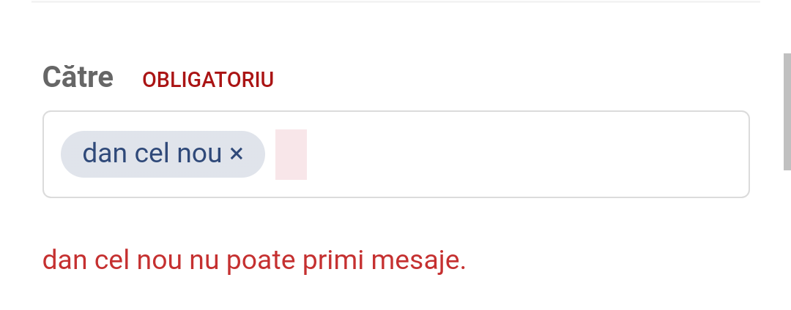791x310 pixels.
Task: Click the vertical scrollbar thumb on the right
Action: [x=787, y=111]
